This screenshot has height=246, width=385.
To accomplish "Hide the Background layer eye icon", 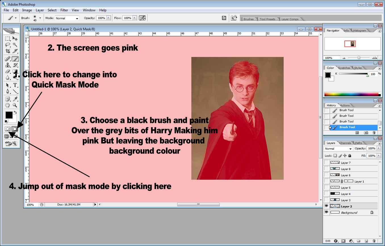I will [x=327, y=212].
